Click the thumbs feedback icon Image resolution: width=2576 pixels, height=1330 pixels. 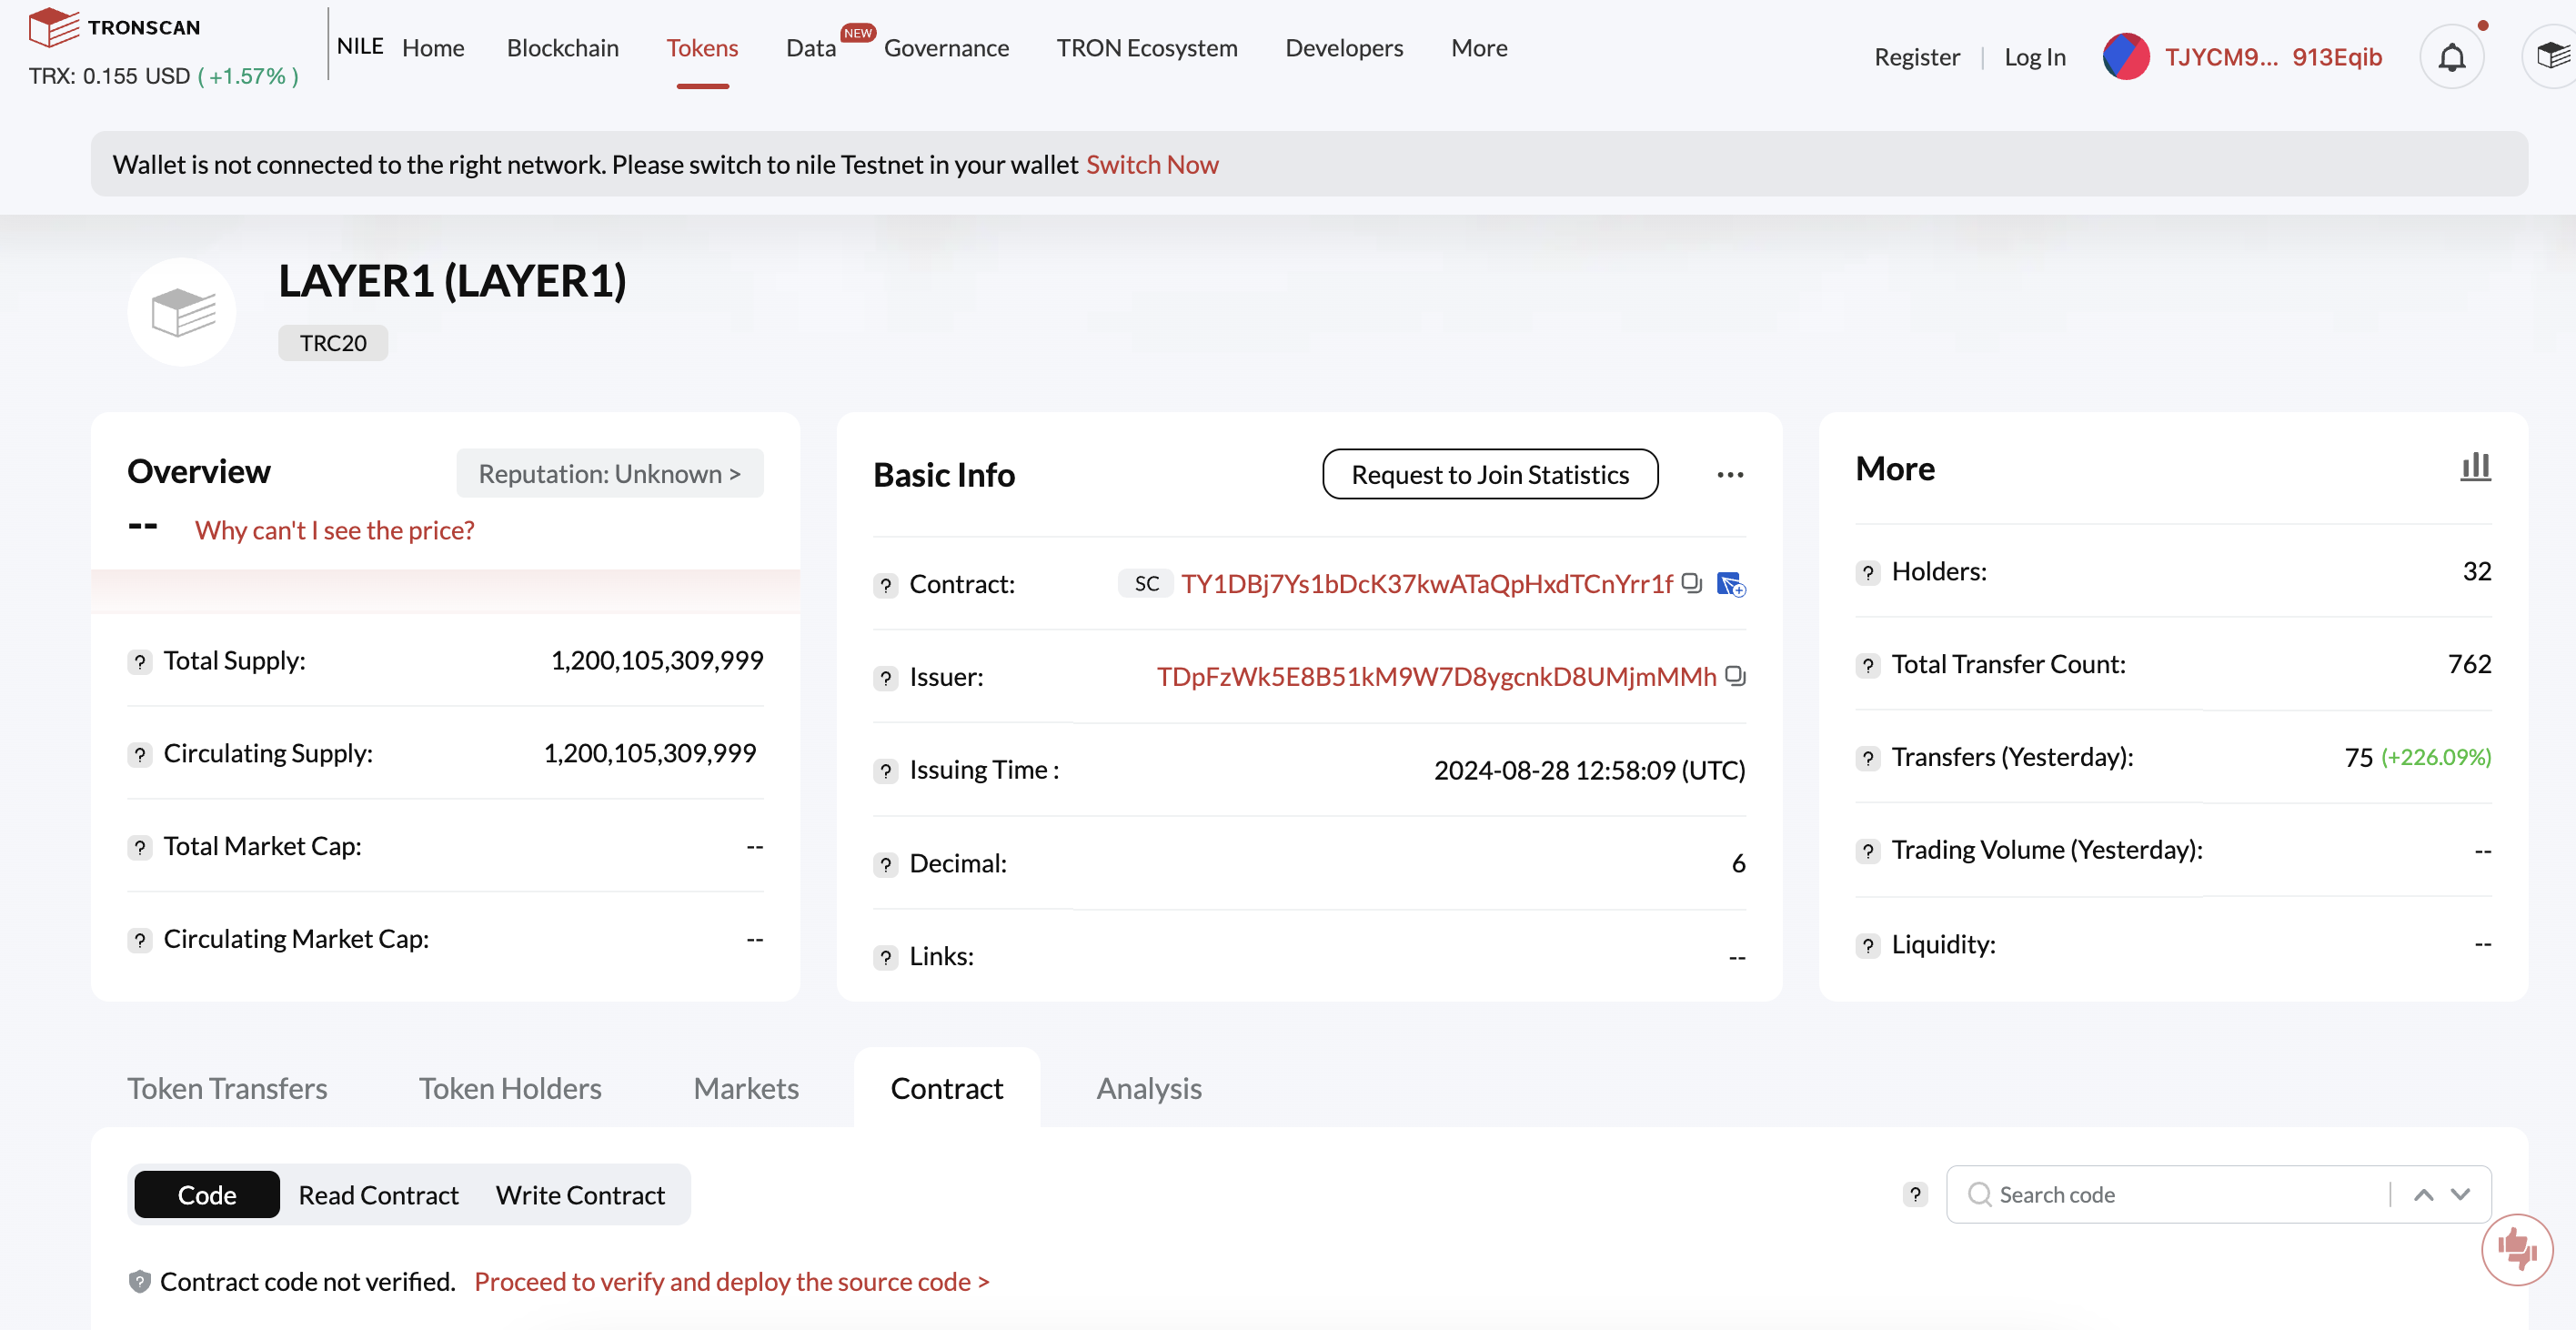pyautogui.click(x=2516, y=1249)
